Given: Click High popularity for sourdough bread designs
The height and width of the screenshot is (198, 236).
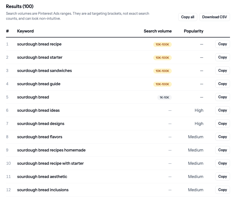Looking at the screenshot, I should click(199, 123).
